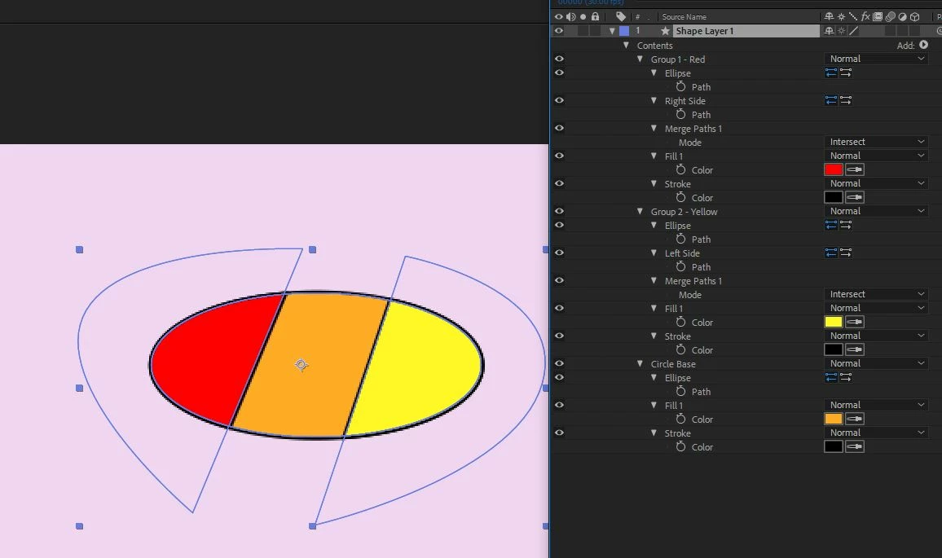The image size is (942, 558).
Task: Click the eyedropper beside the yellow fill swatch
Action: (854, 322)
